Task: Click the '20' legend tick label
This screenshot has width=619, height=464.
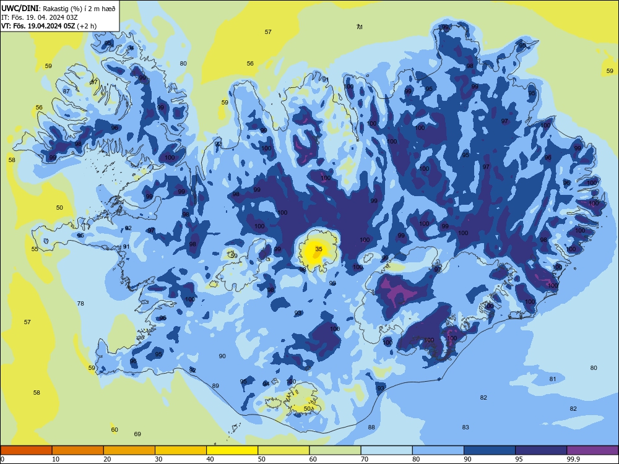Action: 107,459
